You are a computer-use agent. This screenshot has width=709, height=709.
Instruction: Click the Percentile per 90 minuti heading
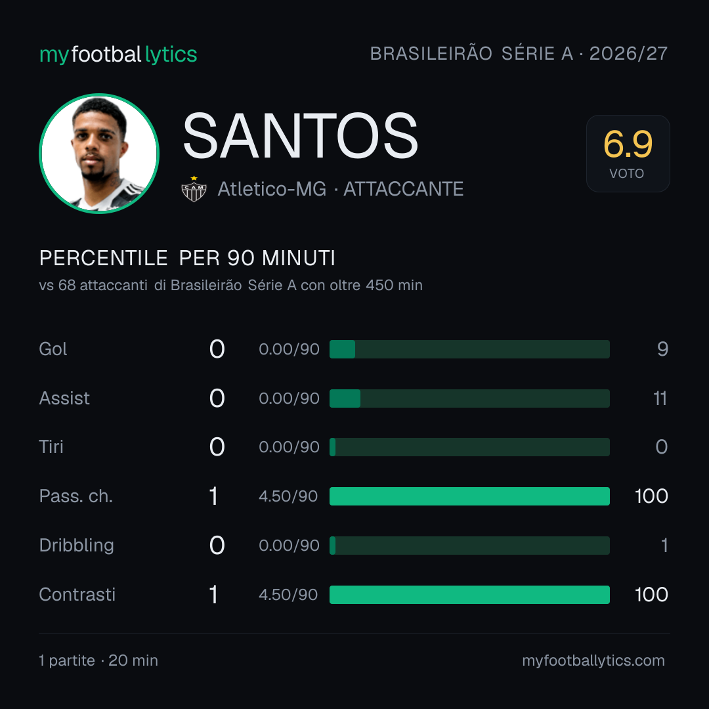pyautogui.click(x=187, y=258)
